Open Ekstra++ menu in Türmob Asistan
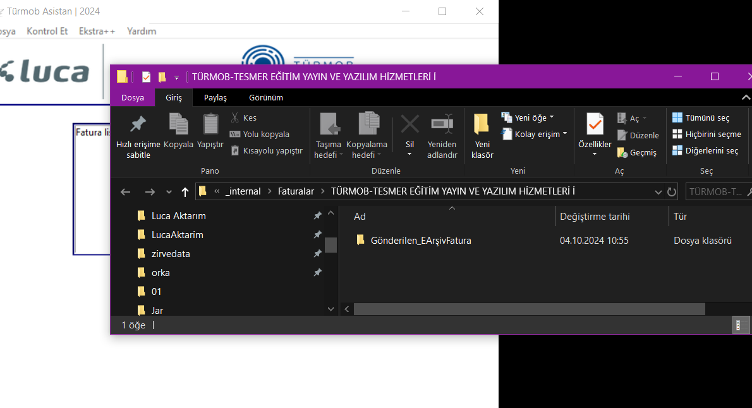Screen dimensions: 752x408 tap(97, 31)
